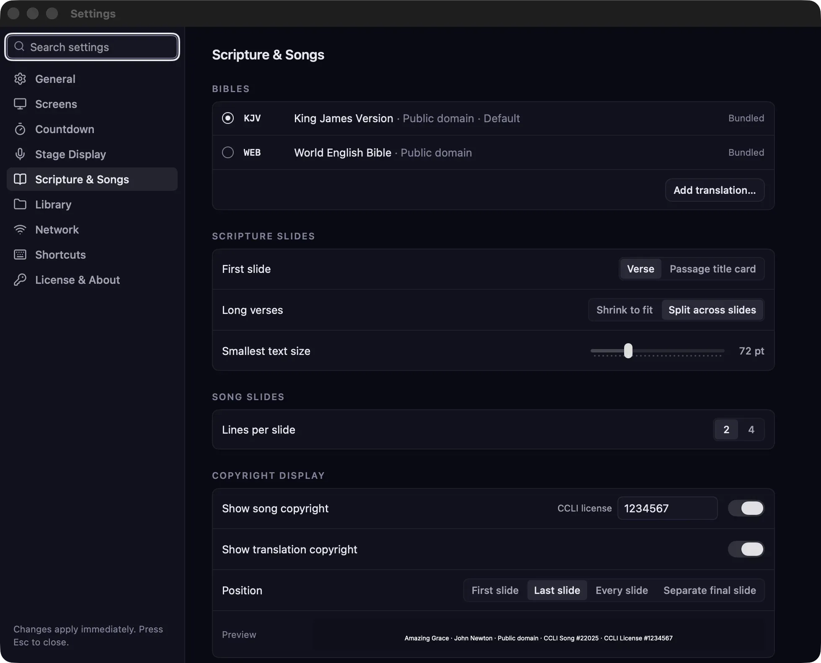Set Long verses to Shrink to fit

(625, 310)
